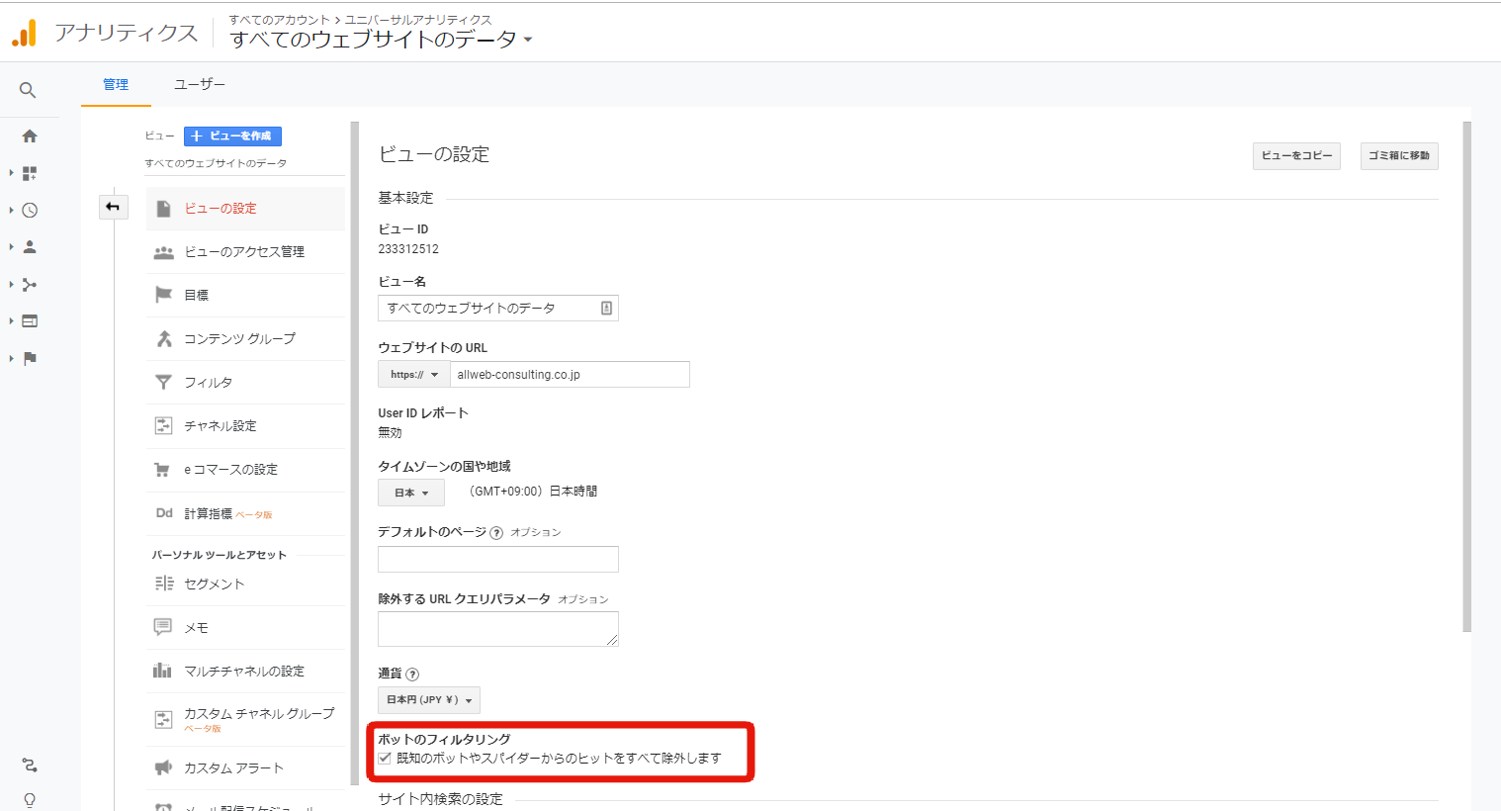Open Customization dashboard icon in sidebar
Viewport: 1501px width, 811px height.
(30, 173)
